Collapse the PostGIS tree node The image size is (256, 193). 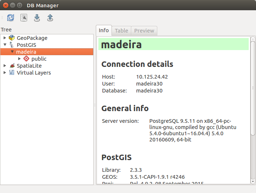pos(5,45)
